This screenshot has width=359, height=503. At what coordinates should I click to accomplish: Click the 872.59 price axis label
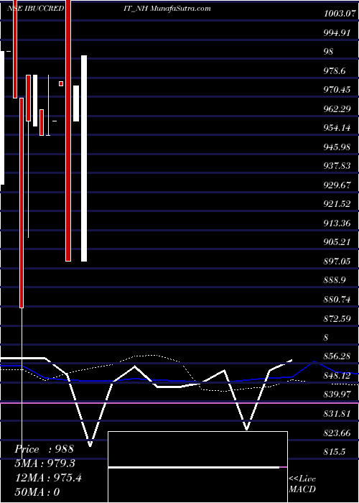(x=337, y=318)
